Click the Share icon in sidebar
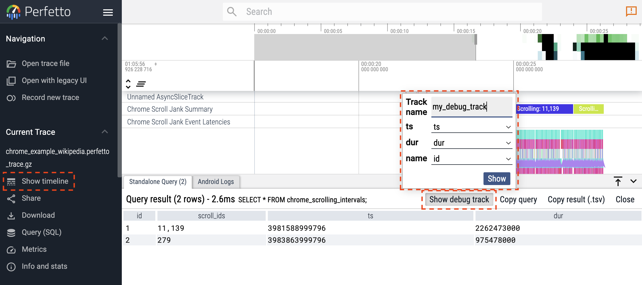Viewport: 642px width, 285px height. pyautogui.click(x=11, y=199)
